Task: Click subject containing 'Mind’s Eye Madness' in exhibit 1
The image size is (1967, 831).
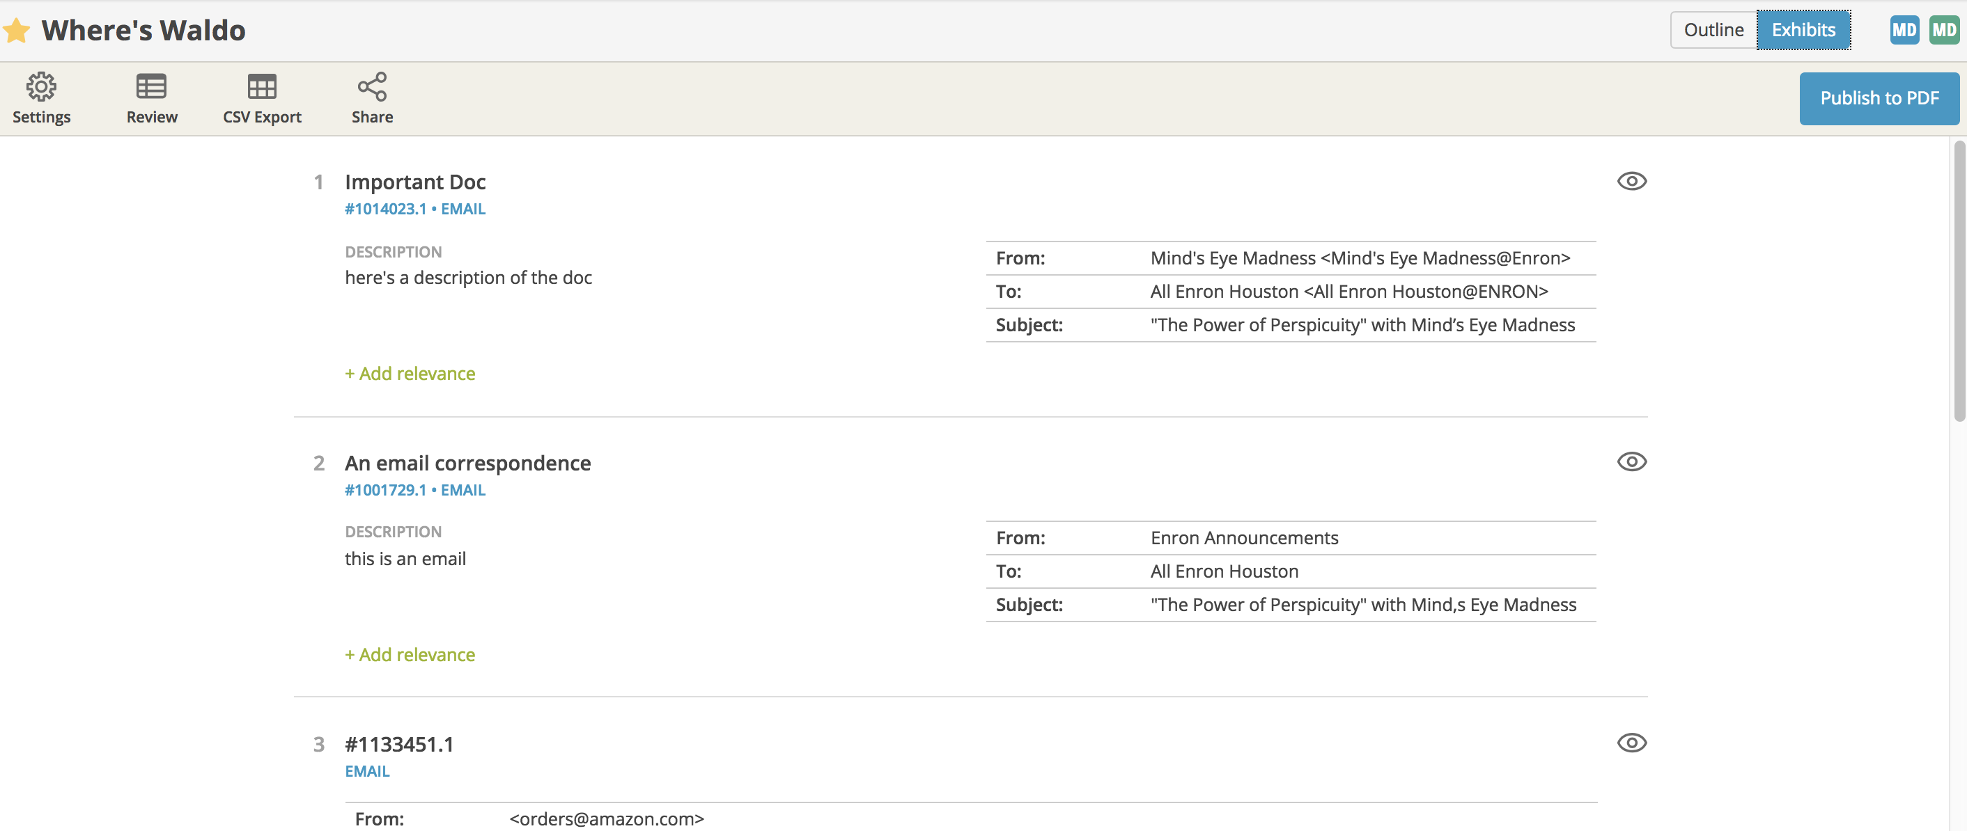Action: click(x=1362, y=325)
